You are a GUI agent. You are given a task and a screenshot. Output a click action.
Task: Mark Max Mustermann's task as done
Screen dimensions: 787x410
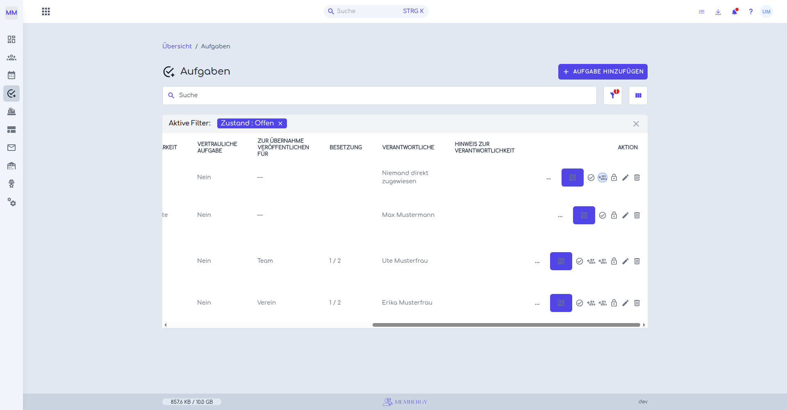tap(603, 215)
